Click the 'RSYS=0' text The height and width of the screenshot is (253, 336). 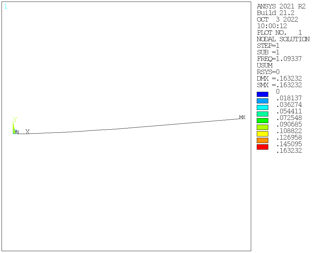coord(268,72)
